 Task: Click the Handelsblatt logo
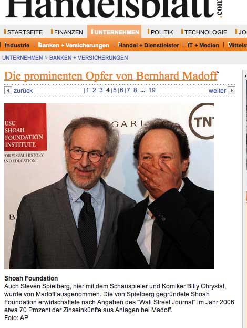click(114, 9)
